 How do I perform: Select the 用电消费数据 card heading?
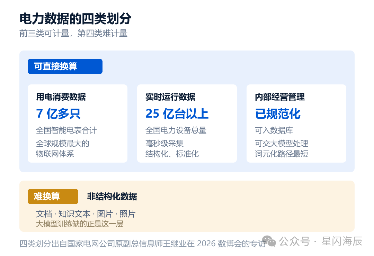point(61,97)
